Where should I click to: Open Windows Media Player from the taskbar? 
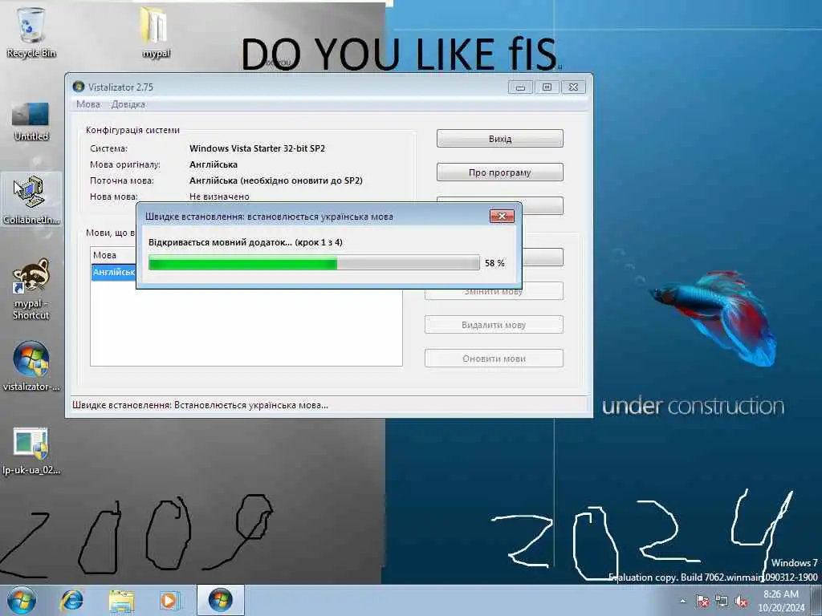[169, 600]
